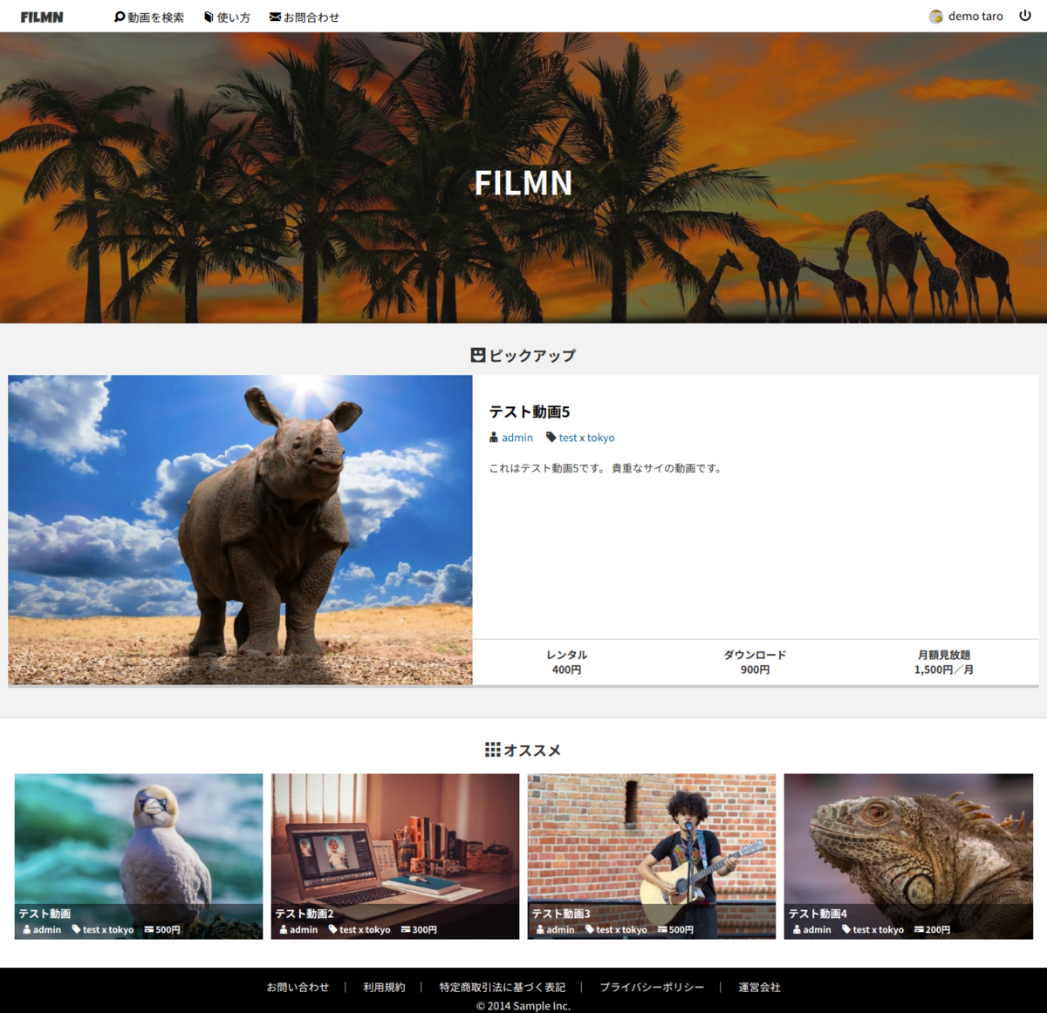Click the book icon beside 使い方
This screenshot has height=1013, width=1047.
[x=209, y=17]
